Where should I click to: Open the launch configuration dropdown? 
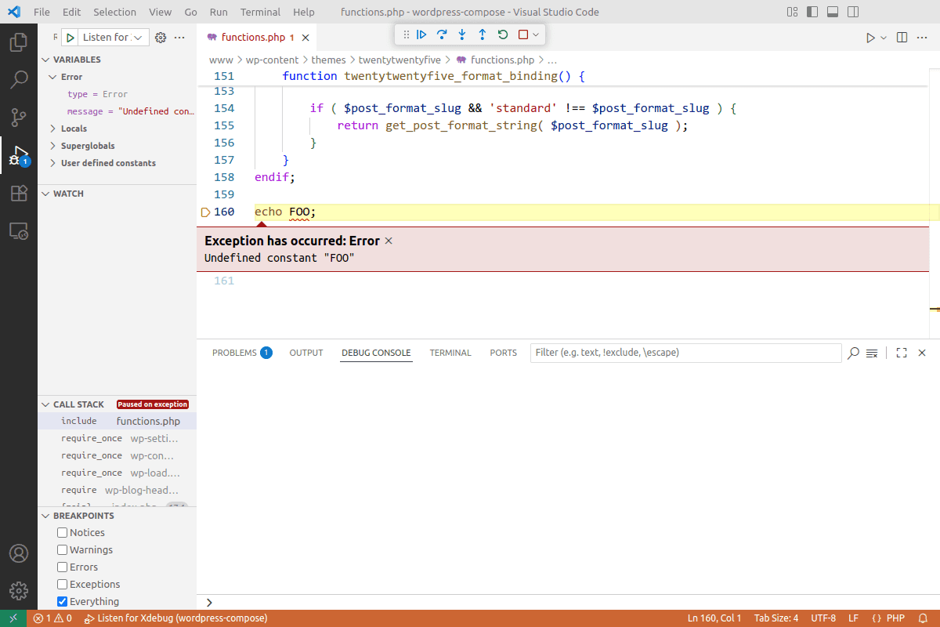114,37
